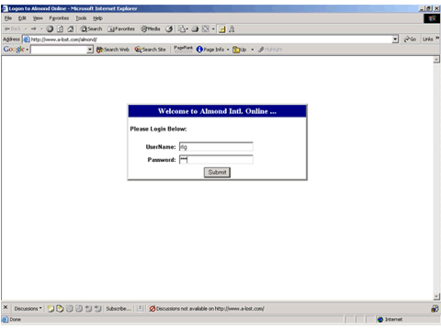The height and width of the screenshot is (331, 441).
Task: Toggle the Show/Hide Discussion Pane icon
Action: tap(140, 309)
